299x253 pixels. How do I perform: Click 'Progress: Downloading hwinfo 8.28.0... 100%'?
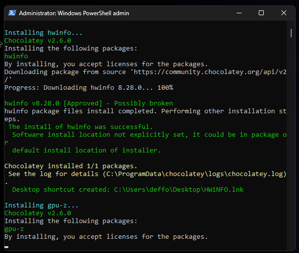coord(89,88)
